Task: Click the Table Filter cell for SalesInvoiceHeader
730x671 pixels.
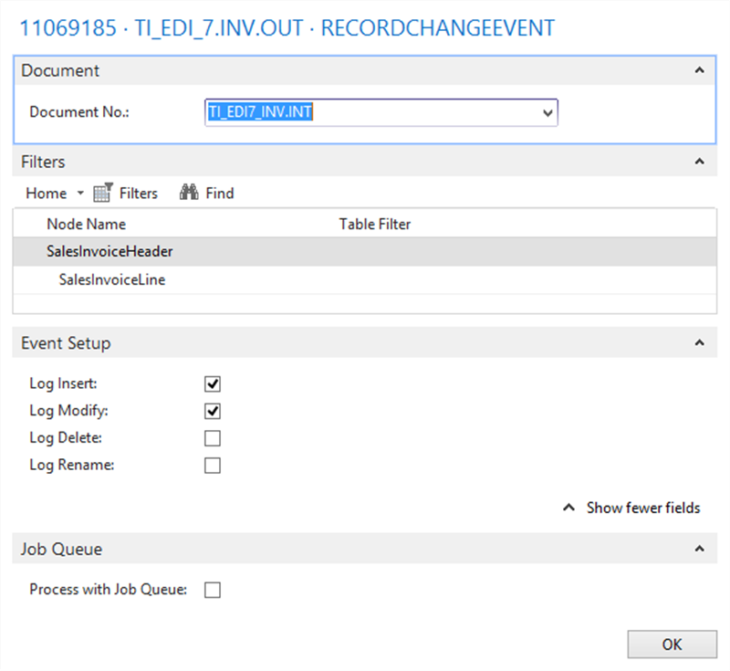Action: (527, 251)
